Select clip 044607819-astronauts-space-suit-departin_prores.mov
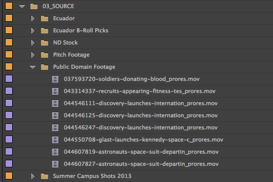Screen dimensions: 273x182 click(141, 152)
